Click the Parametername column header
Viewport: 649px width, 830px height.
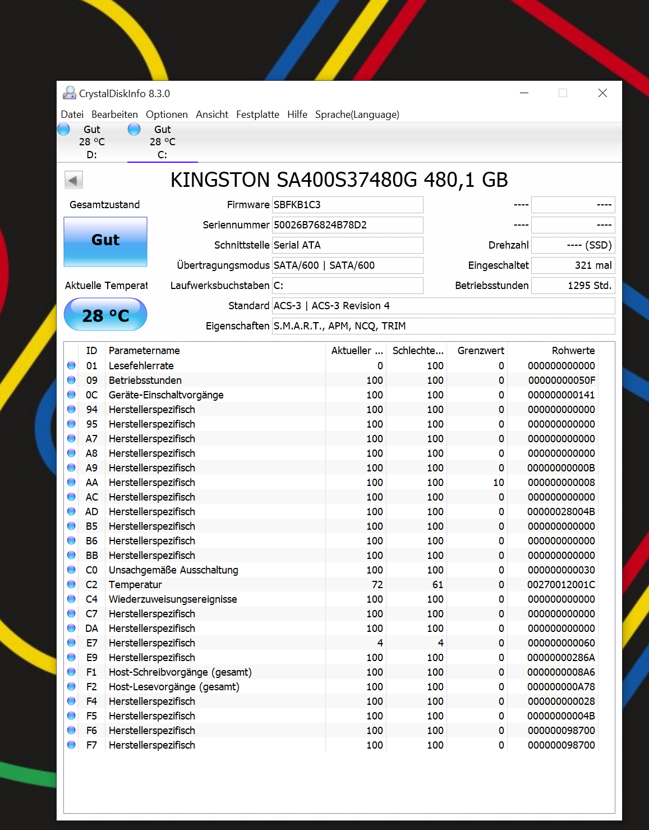tap(215, 351)
